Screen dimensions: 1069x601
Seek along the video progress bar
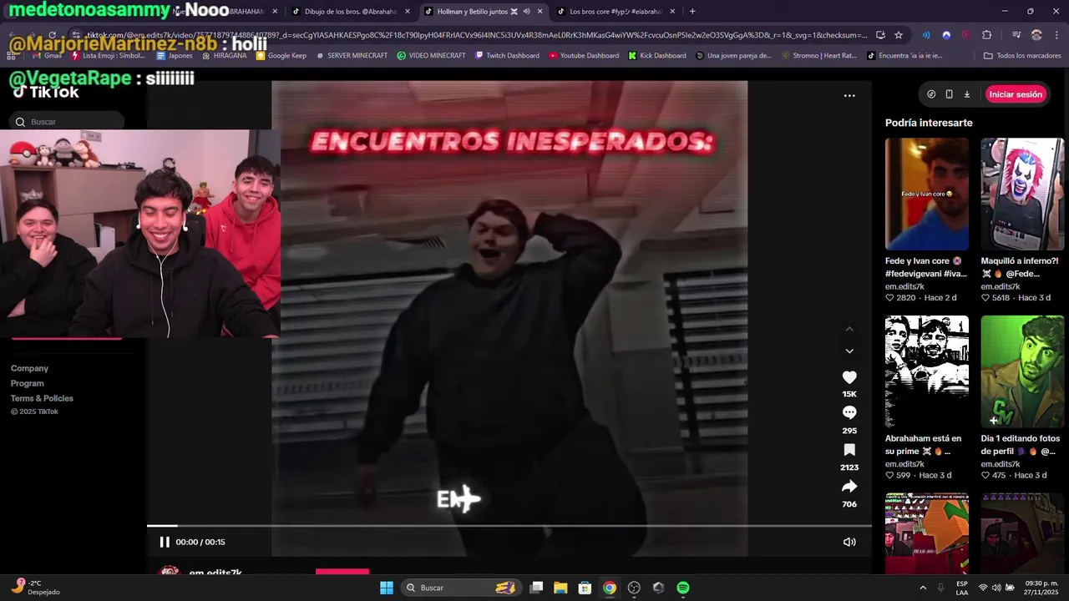pyautogui.click(x=509, y=526)
